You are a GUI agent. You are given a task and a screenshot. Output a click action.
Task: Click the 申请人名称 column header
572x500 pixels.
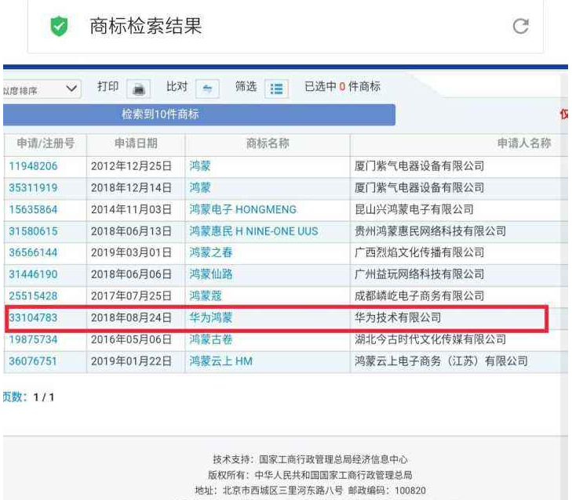[x=524, y=143]
